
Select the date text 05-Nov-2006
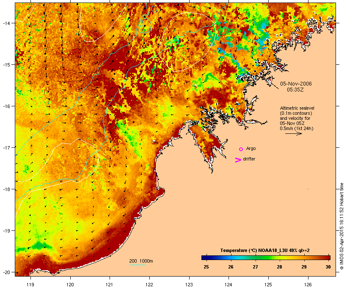coord(296,84)
